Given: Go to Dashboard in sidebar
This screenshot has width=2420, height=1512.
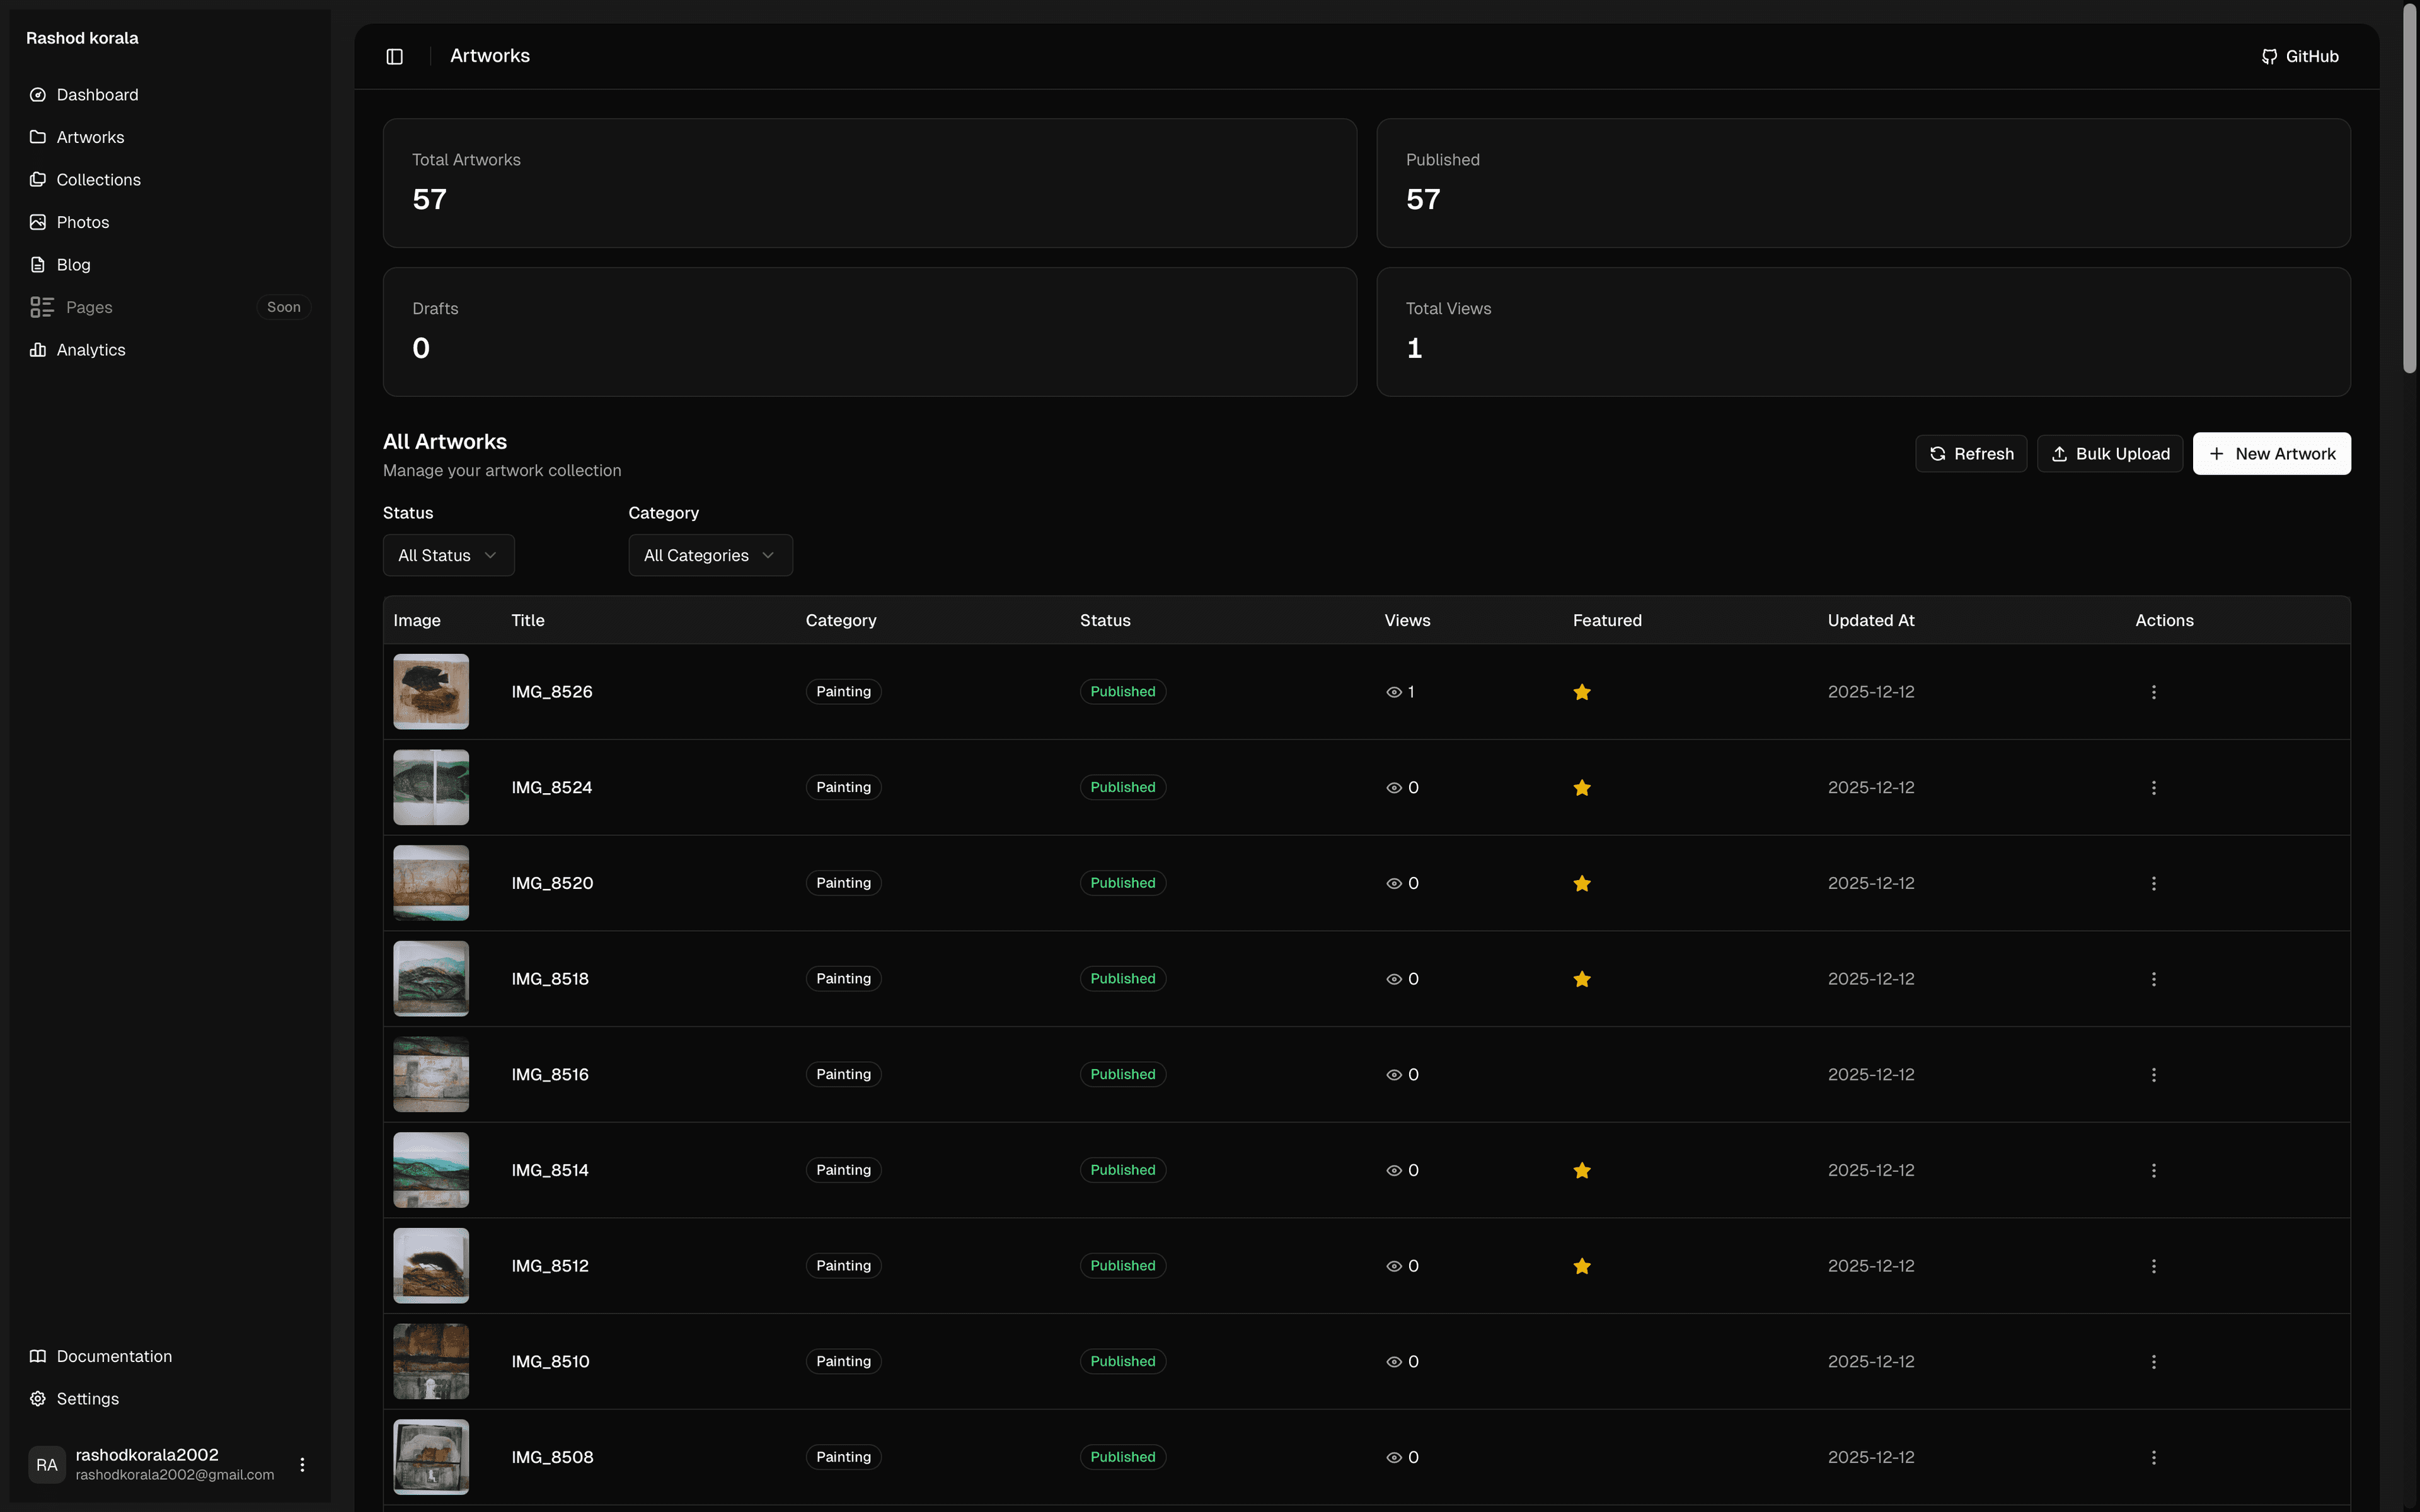Looking at the screenshot, I should coord(97,95).
